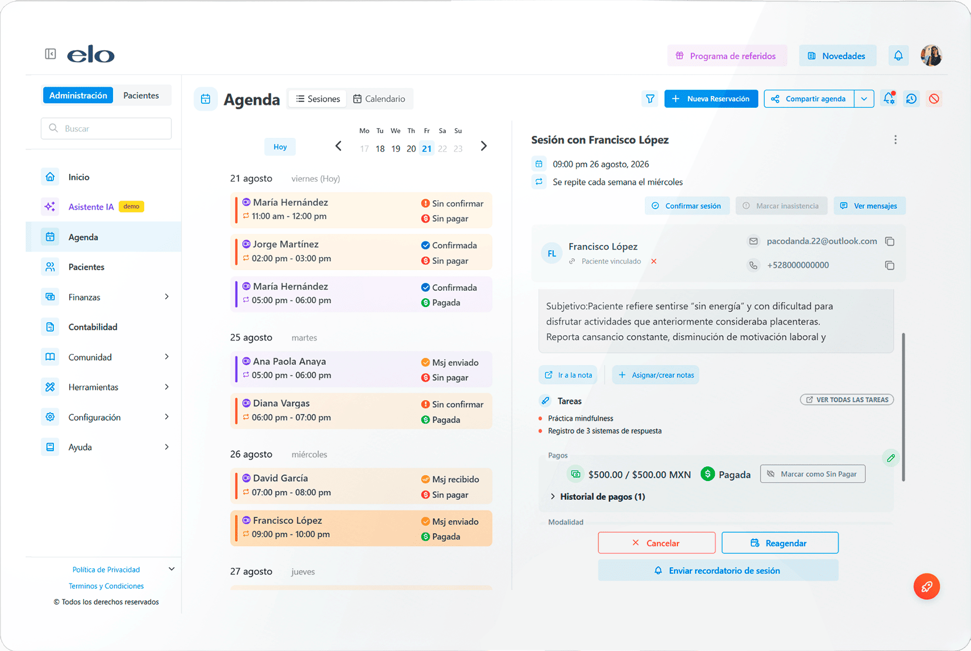Select day 19 in the week strip
This screenshot has width=971, height=651.
pyautogui.click(x=396, y=149)
